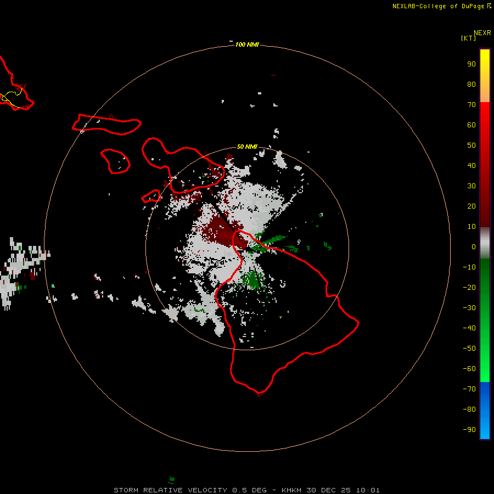Click the -90 label on the velocity scale
The height and width of the screenshot is (494, 494).
(x=469, y=430)
